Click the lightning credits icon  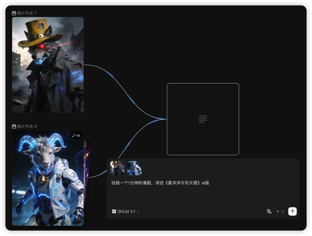pos(278,211)
